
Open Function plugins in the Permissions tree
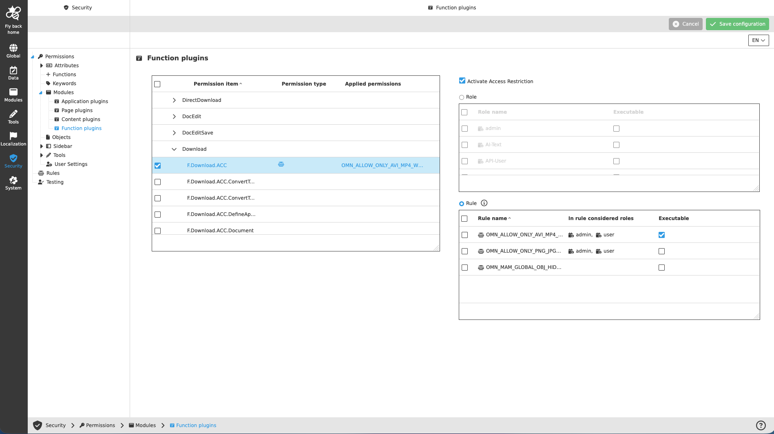click(82, 128)
